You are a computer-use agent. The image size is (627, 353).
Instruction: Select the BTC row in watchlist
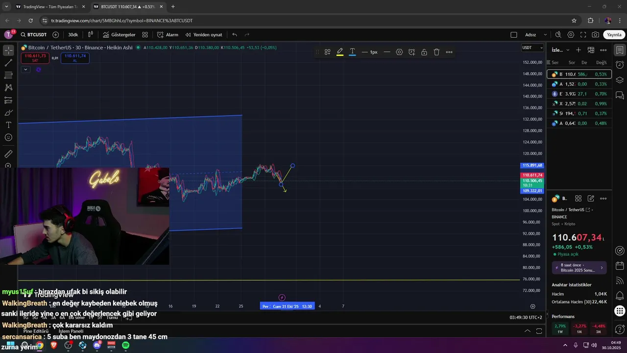(579, 74)
